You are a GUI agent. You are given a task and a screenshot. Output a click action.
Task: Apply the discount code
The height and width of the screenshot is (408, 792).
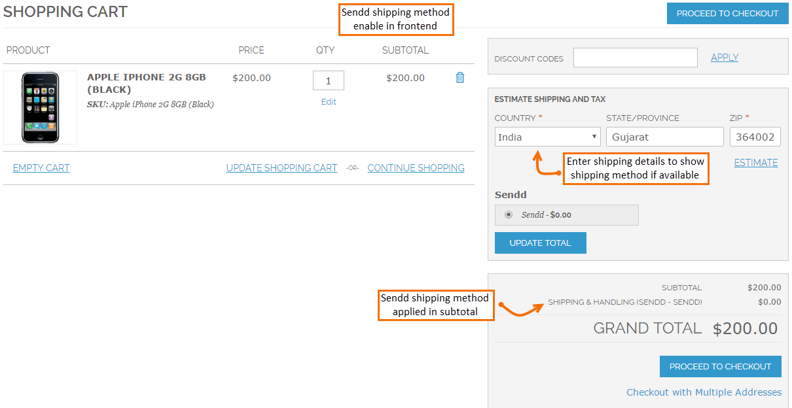point(725,58)
